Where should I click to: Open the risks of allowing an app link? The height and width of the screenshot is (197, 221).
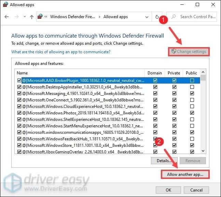(x=61, y=52)
